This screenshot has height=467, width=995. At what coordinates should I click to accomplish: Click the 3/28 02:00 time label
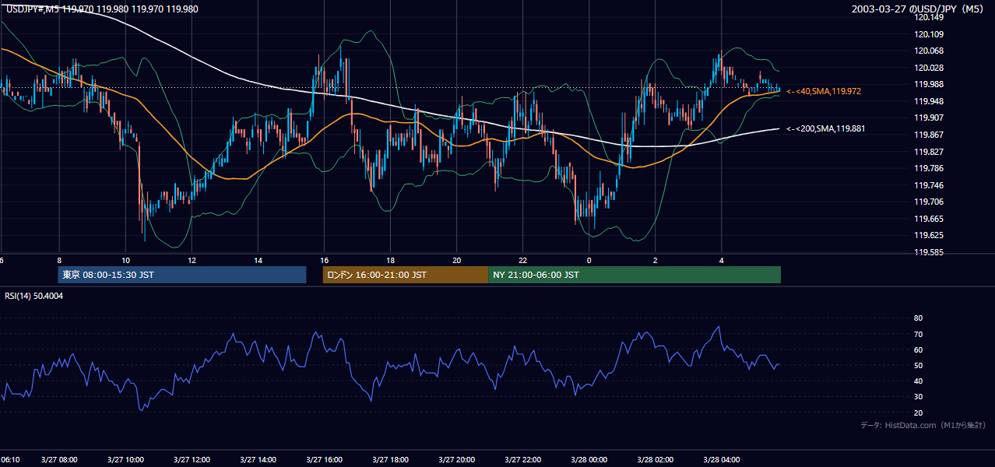tap(657, 460)
